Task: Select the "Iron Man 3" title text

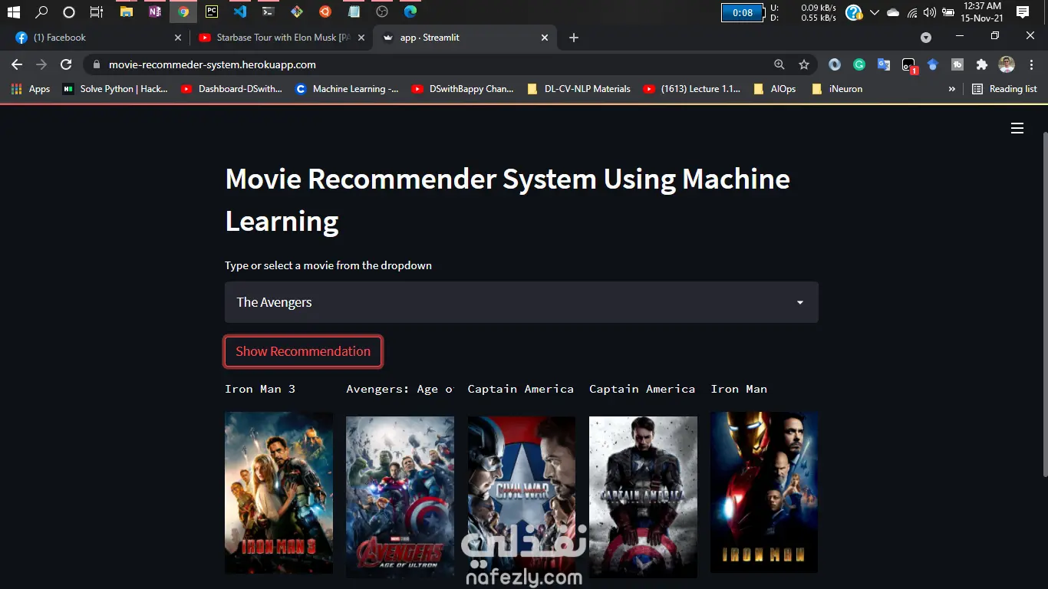Action: 260,389
